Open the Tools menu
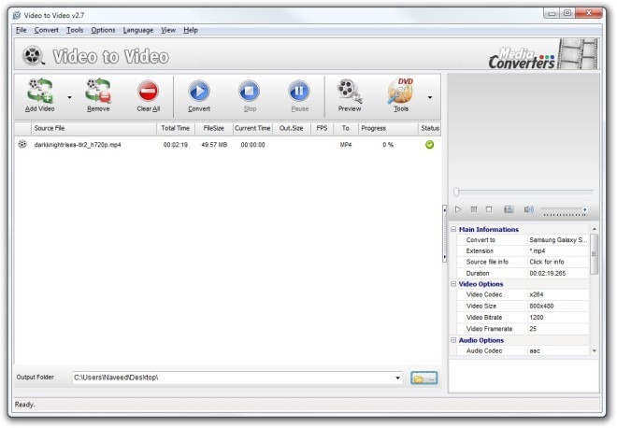This screenshot has width=617, height=428. [75, 30]
